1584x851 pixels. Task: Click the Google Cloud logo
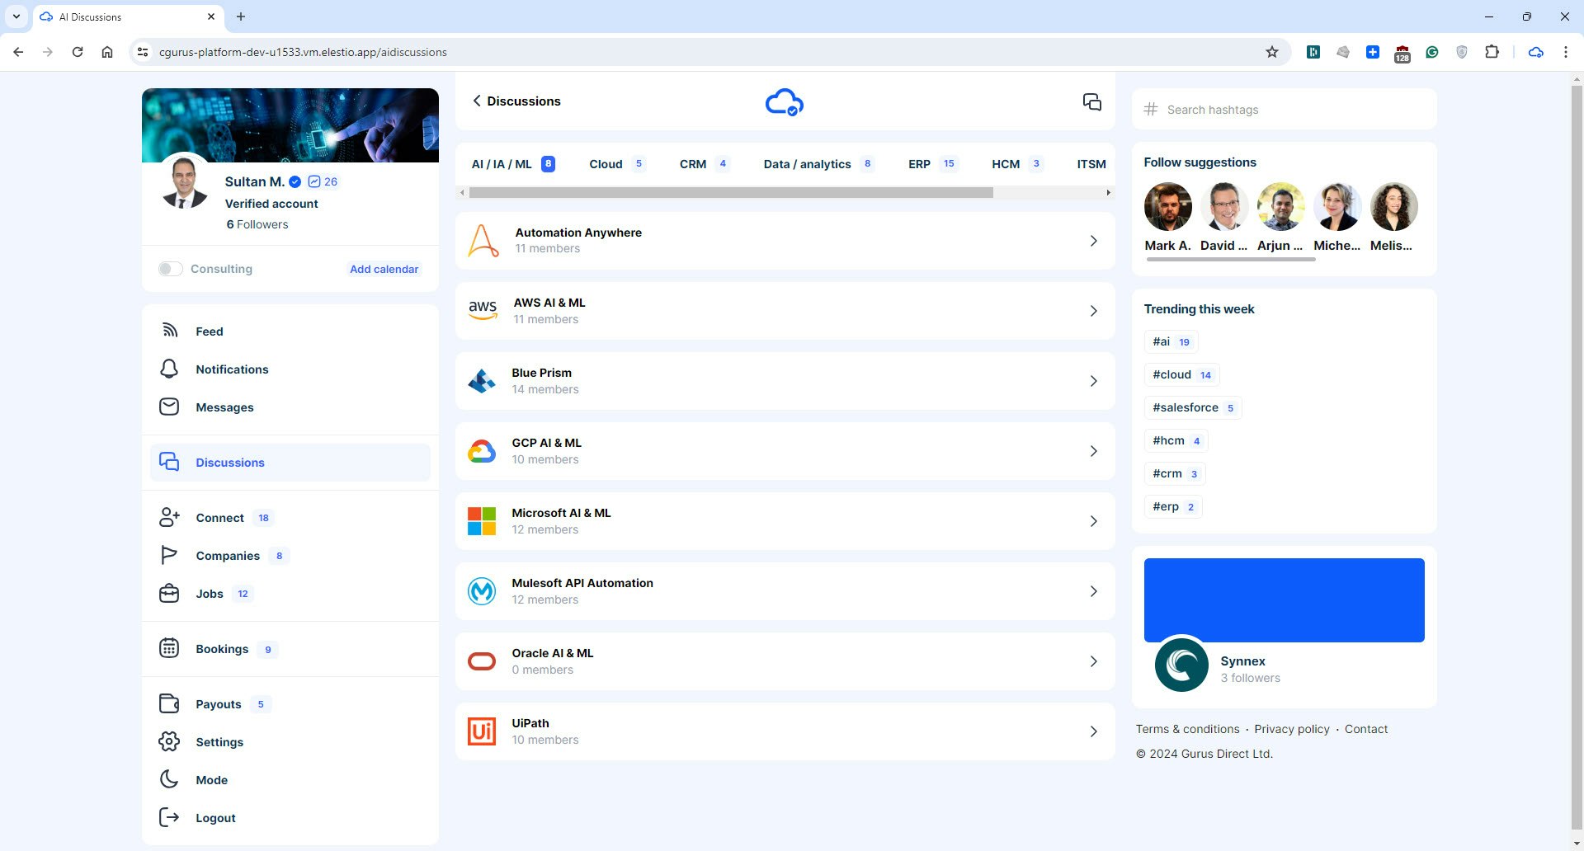pos(482,451)
